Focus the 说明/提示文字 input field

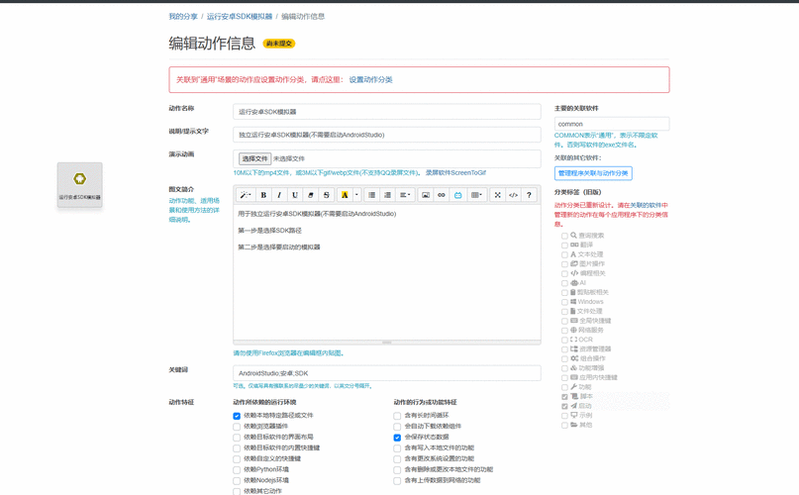387,135
